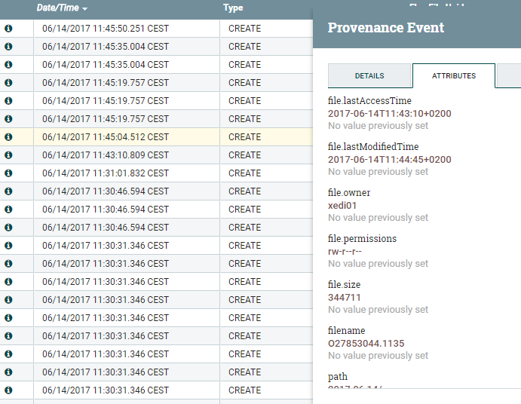
Task: View info icon for the 11:31:01.832 event
Action: 9,173
